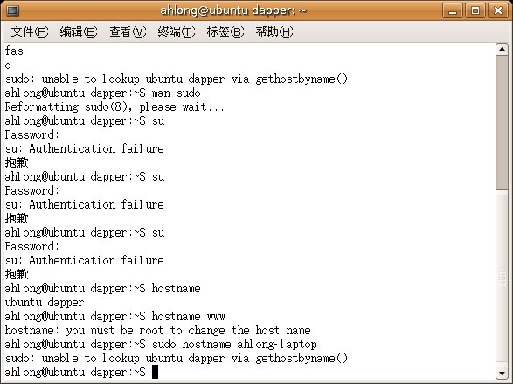Open the 编辑(E) menu
The image size is (513, 384).
[79, 31]
